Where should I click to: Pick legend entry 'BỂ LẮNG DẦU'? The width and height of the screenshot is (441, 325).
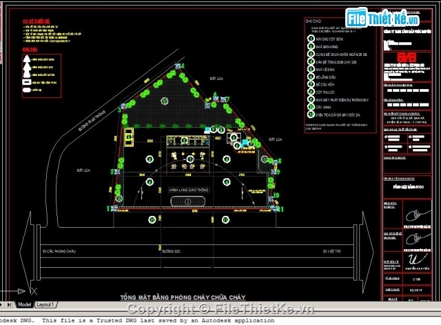[326, 77]
